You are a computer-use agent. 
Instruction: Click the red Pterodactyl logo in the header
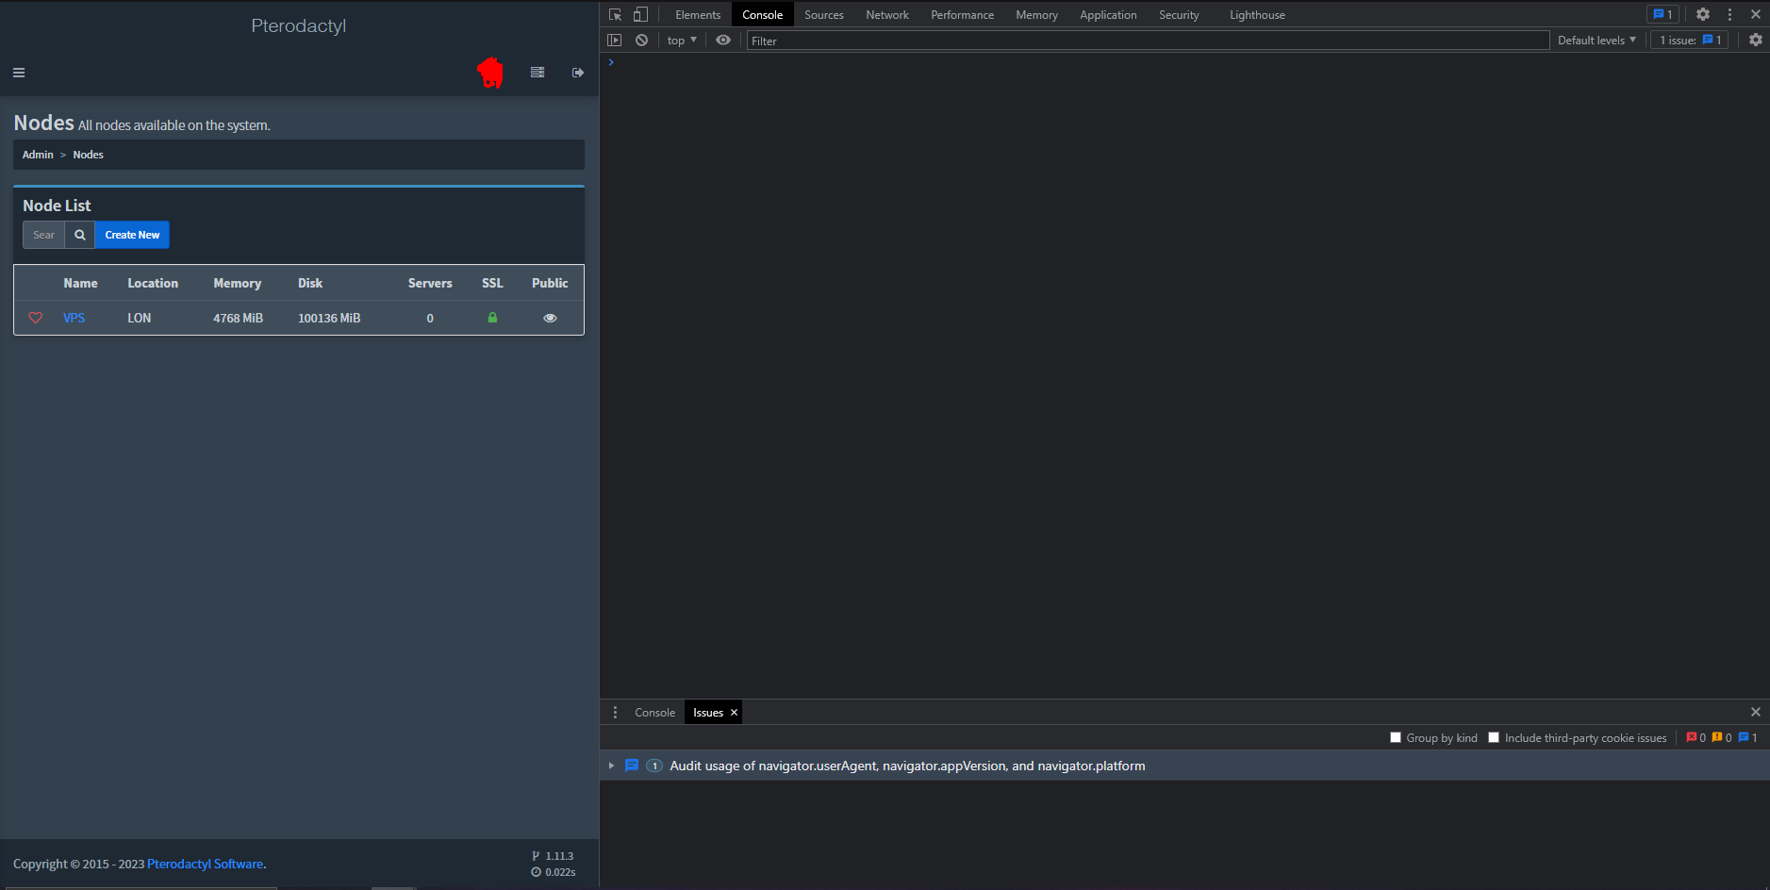pos(490,72)
